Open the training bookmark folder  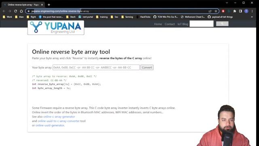[102, 17]
